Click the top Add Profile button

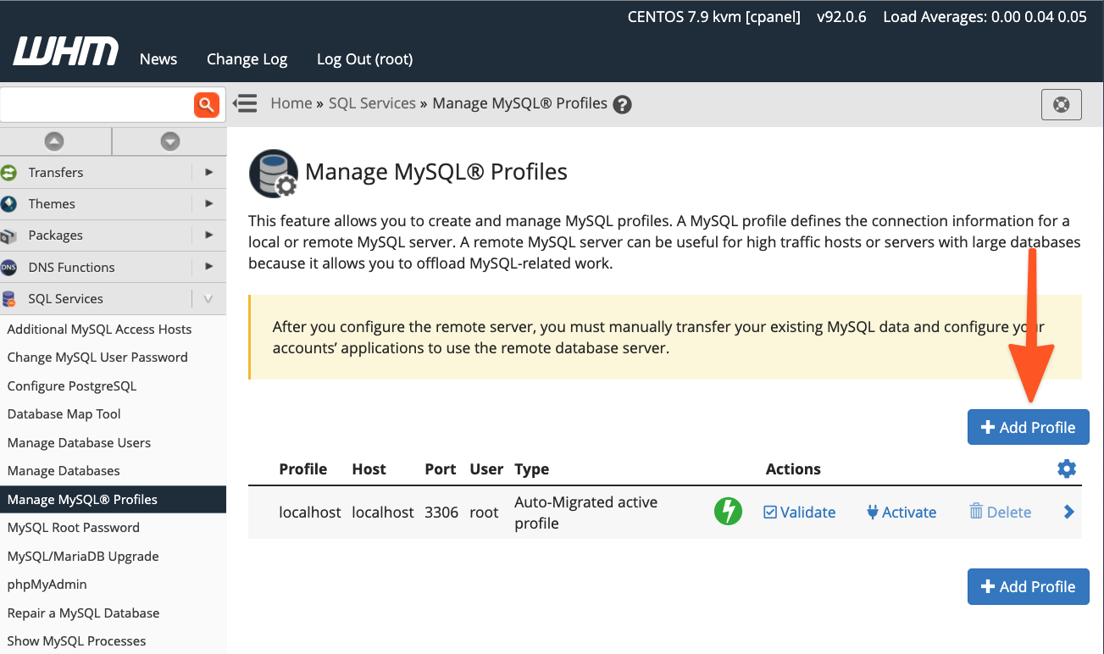[x=1028, y=428]
